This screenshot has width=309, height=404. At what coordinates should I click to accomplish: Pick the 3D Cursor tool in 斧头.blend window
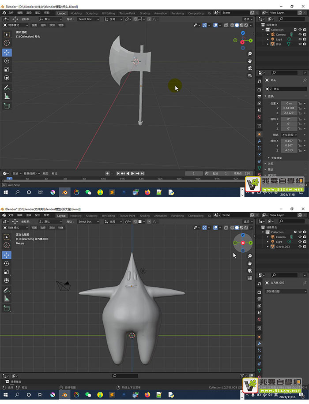(x=7, y=43)
